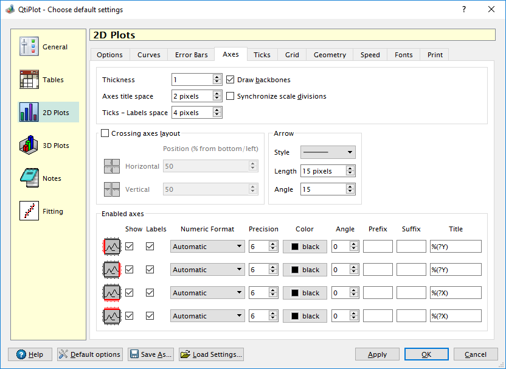Switch to the Ticks tab
Viewport: 506px width, 369px height.
click(262, 55)
